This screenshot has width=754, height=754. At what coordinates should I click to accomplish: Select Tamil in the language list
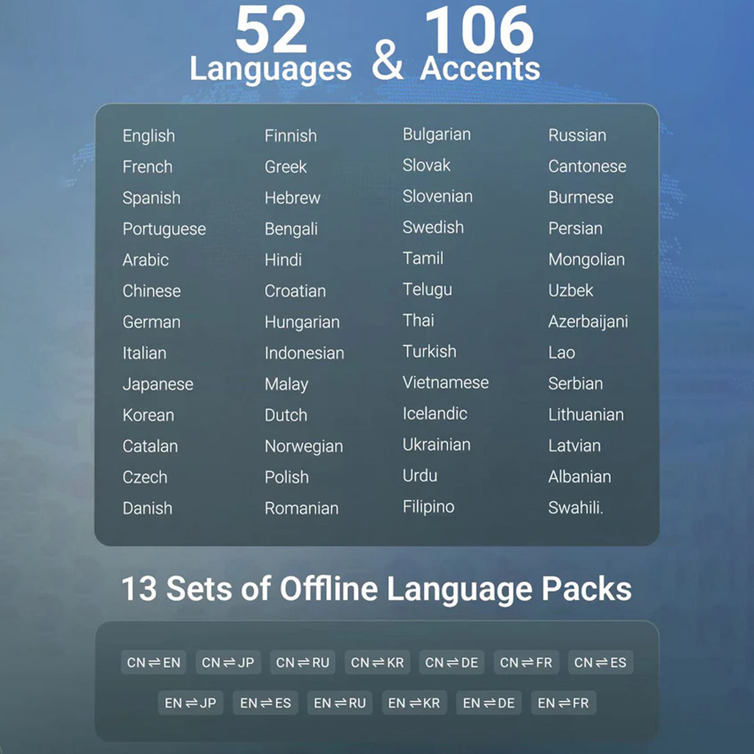pyautogui.click(x=423, y=258)
